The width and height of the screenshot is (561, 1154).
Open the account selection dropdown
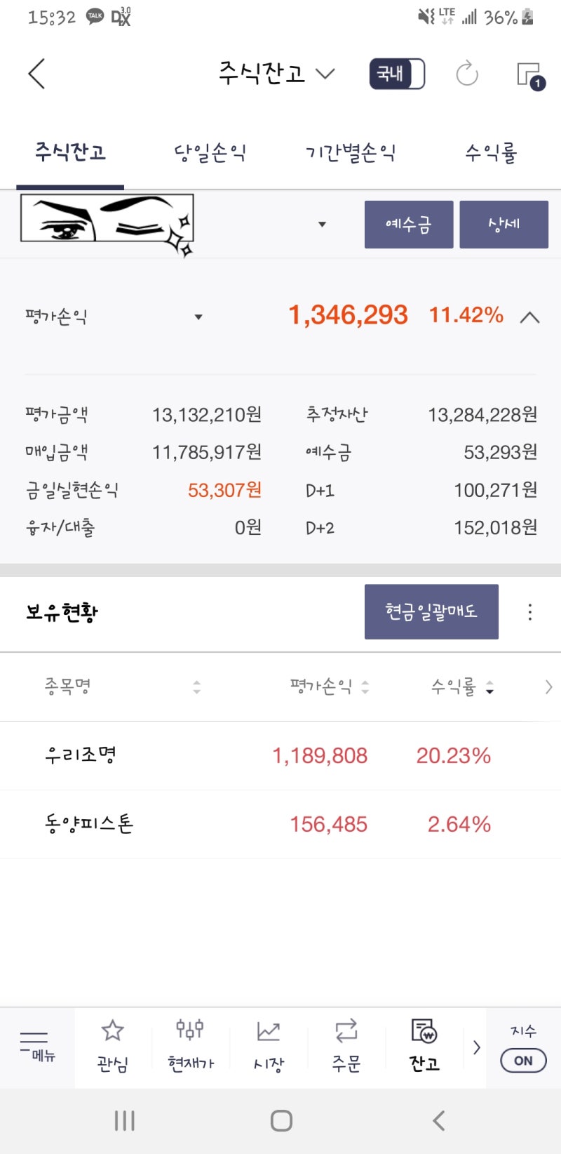point(322,224)
